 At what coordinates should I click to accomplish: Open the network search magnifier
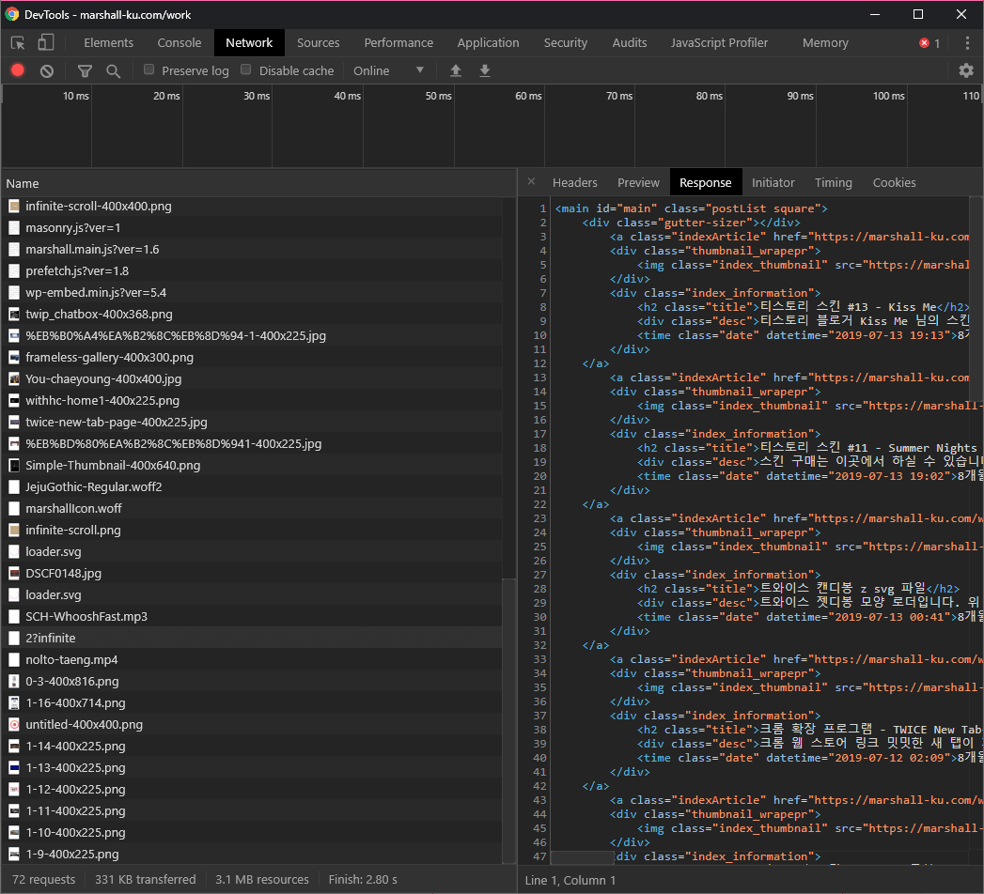[x=114, y=71]
